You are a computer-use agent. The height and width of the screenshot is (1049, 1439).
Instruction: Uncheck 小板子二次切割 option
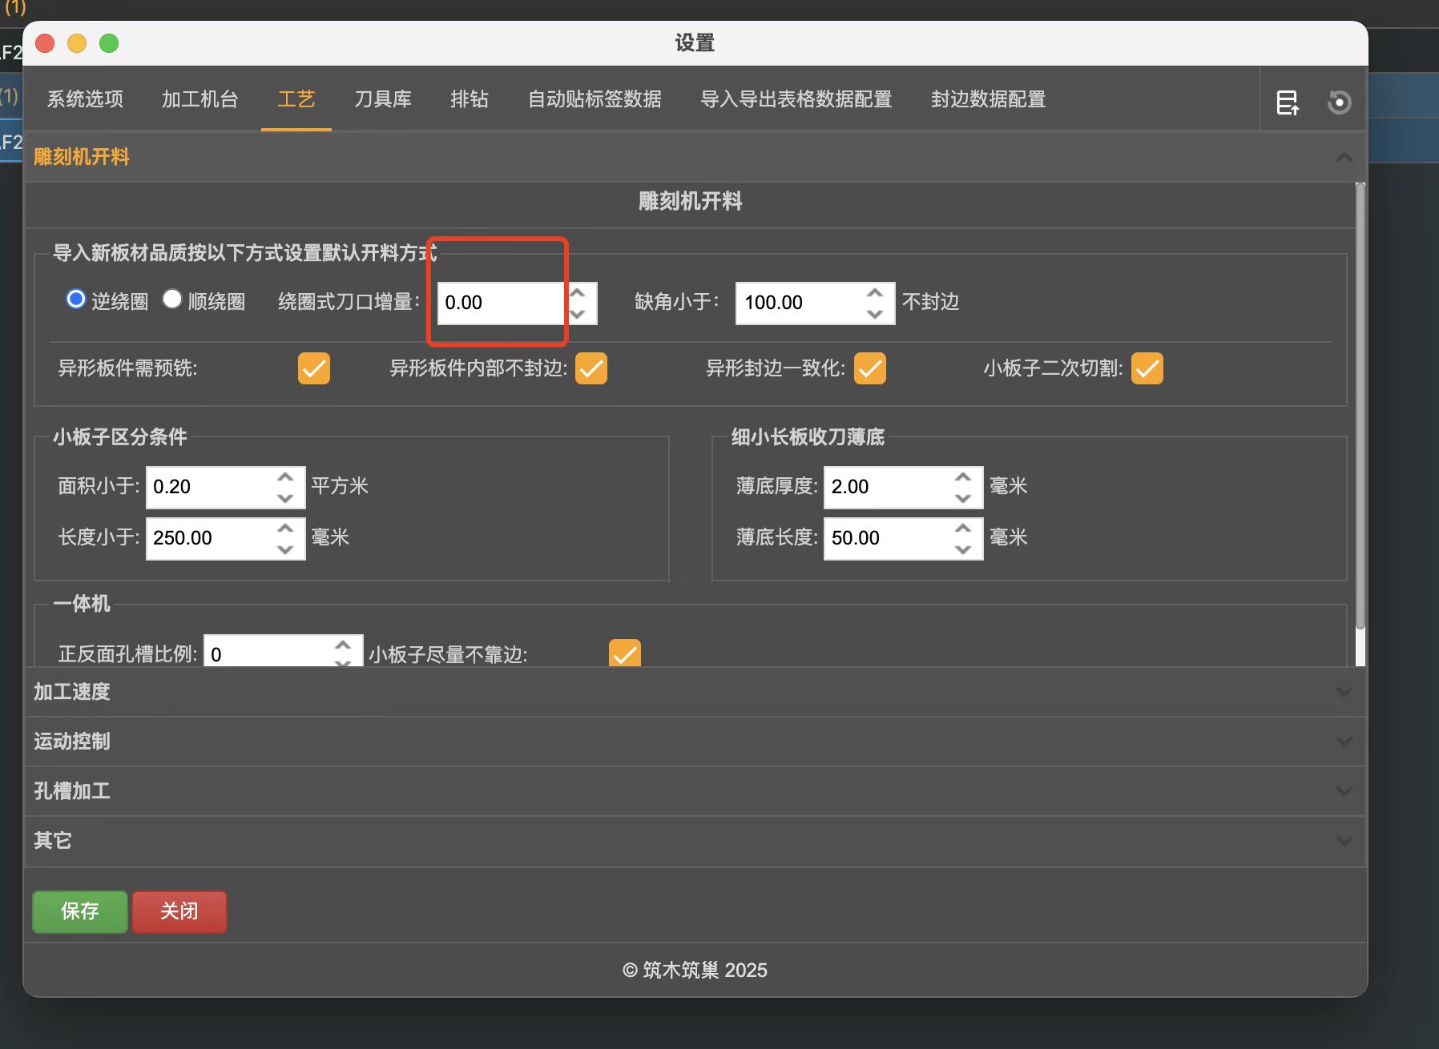coord(1147,368)
